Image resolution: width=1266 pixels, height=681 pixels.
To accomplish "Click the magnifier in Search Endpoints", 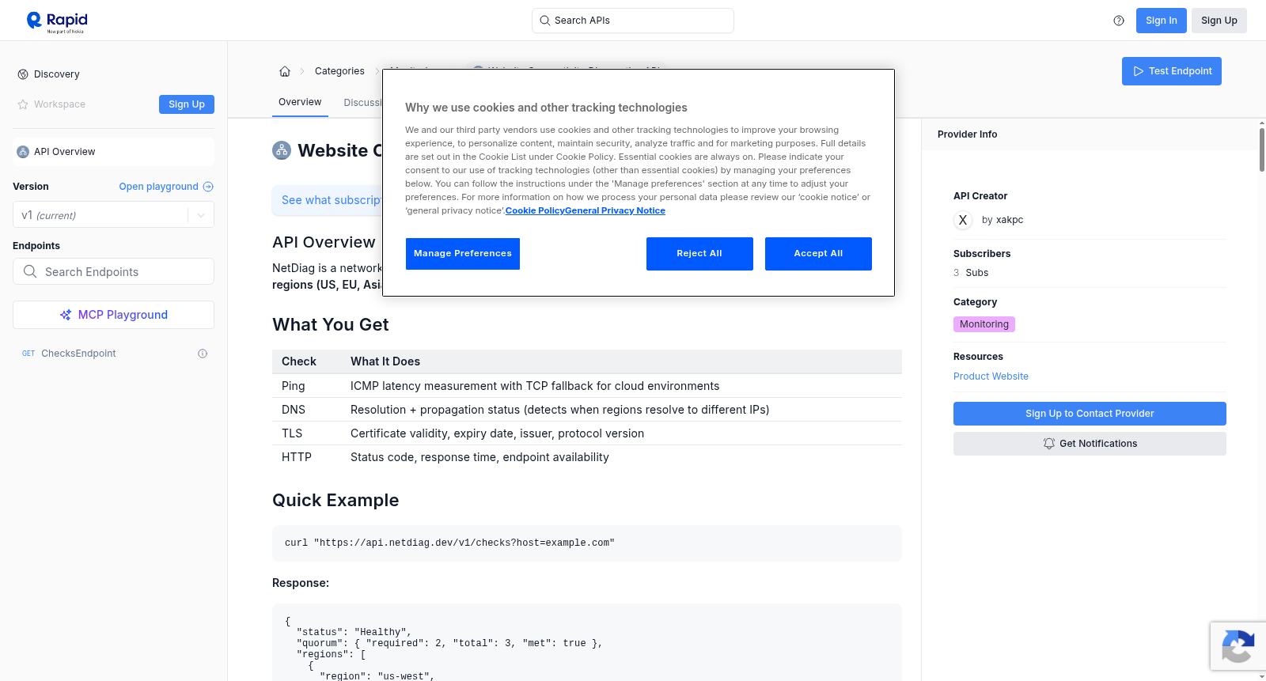I will click(30, 271).
